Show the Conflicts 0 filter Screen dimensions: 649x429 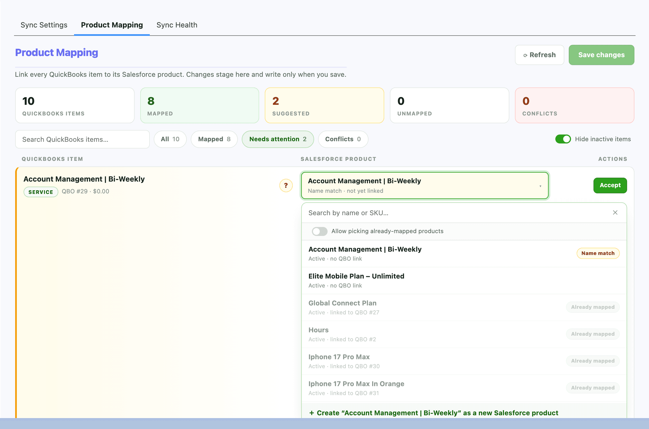point(343,139)
